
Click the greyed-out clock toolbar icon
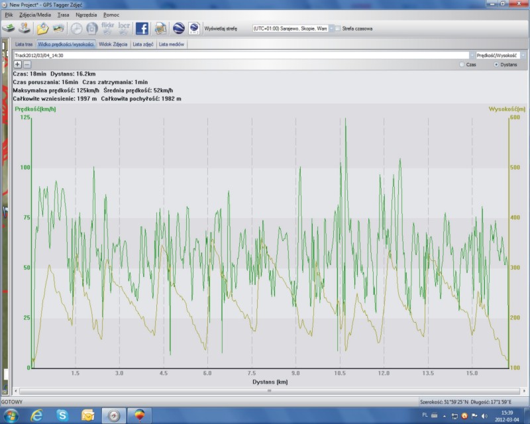[x=76, y=28]
